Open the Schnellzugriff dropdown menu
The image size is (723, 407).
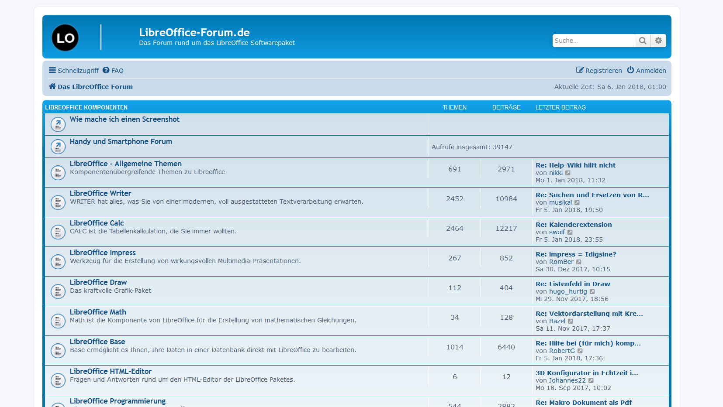click(x=74, y=70)
